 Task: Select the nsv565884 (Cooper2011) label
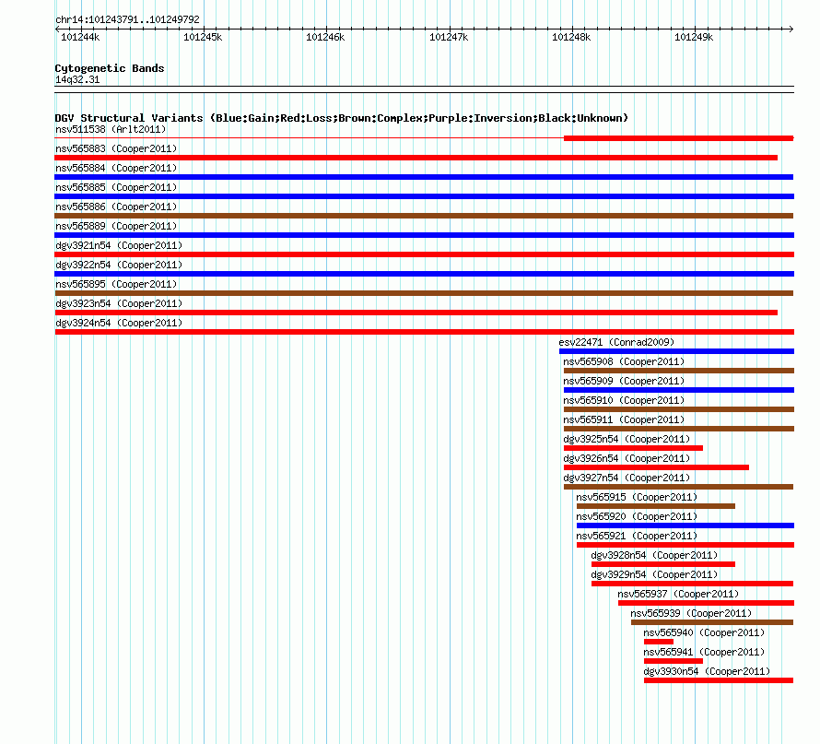(x=116, y=168)
